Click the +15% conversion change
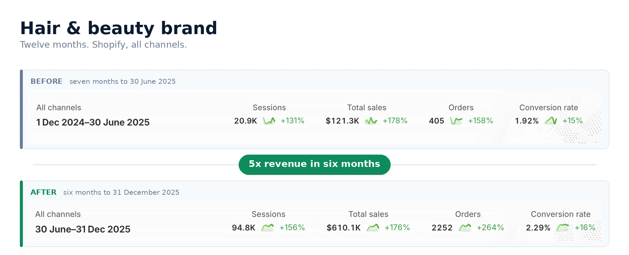The image size is (629, 255). point(573,121)
